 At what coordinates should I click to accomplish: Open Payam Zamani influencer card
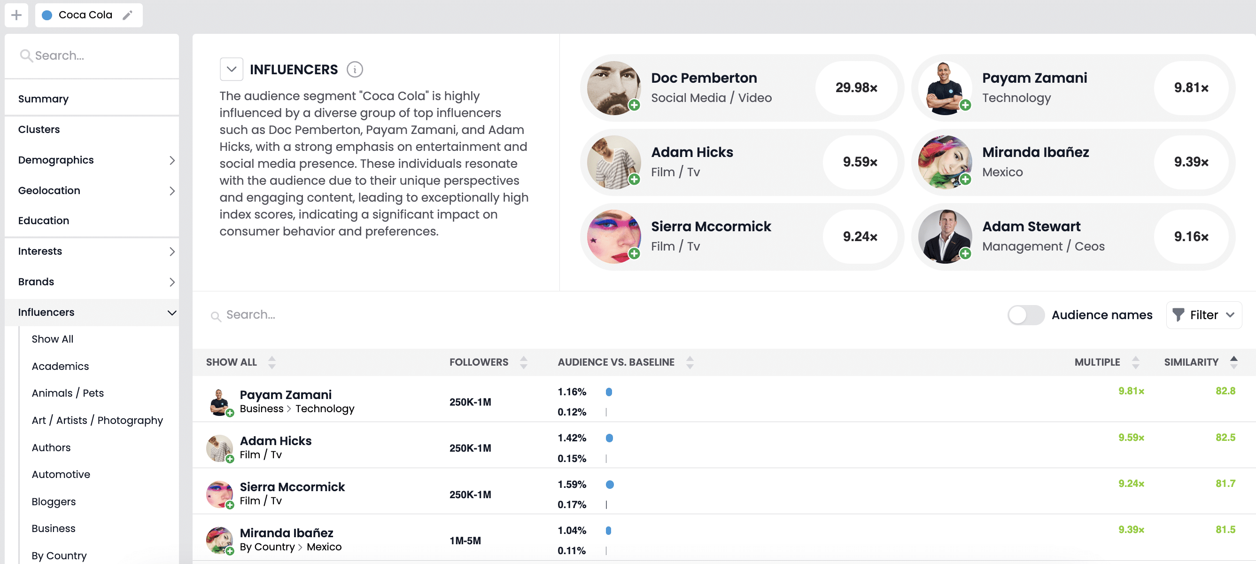click(x=1073, y=88)
